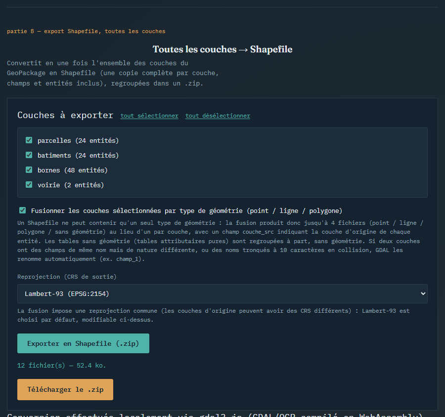Click the parcelles (24 entités) label
This screenshot has height=417, width=445.
pyautogui.click(x=78, y=141)
